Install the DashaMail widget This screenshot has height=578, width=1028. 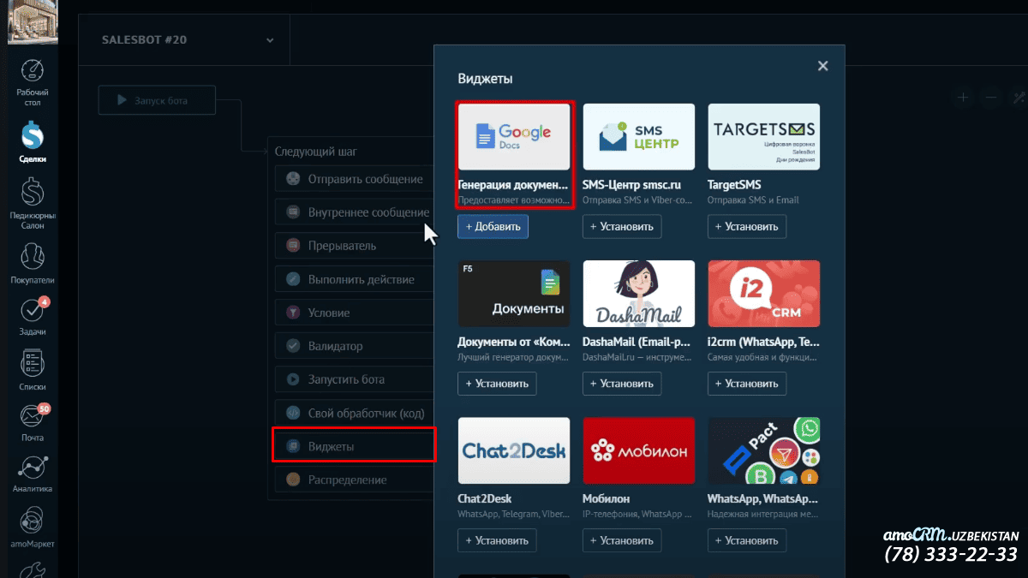click(x=622, y=384)
